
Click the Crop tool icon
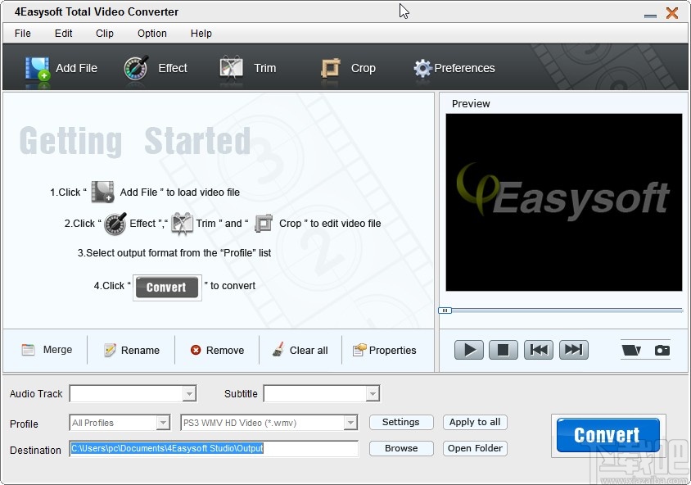(332, 69)
